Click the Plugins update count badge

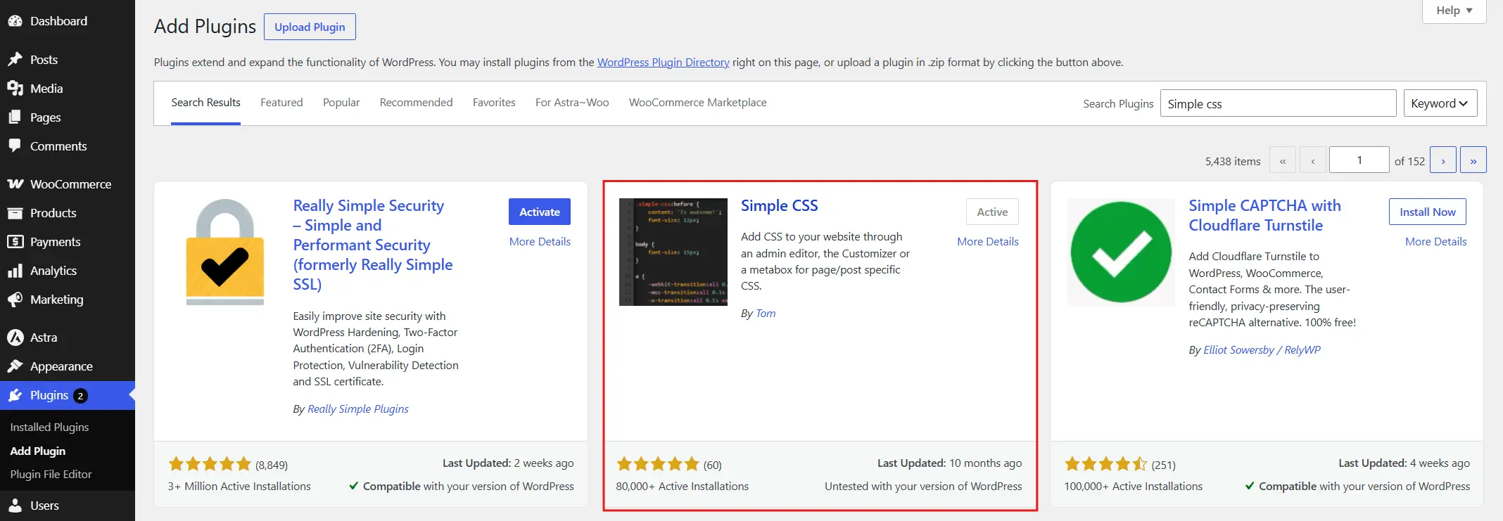(x=81, y=396)
